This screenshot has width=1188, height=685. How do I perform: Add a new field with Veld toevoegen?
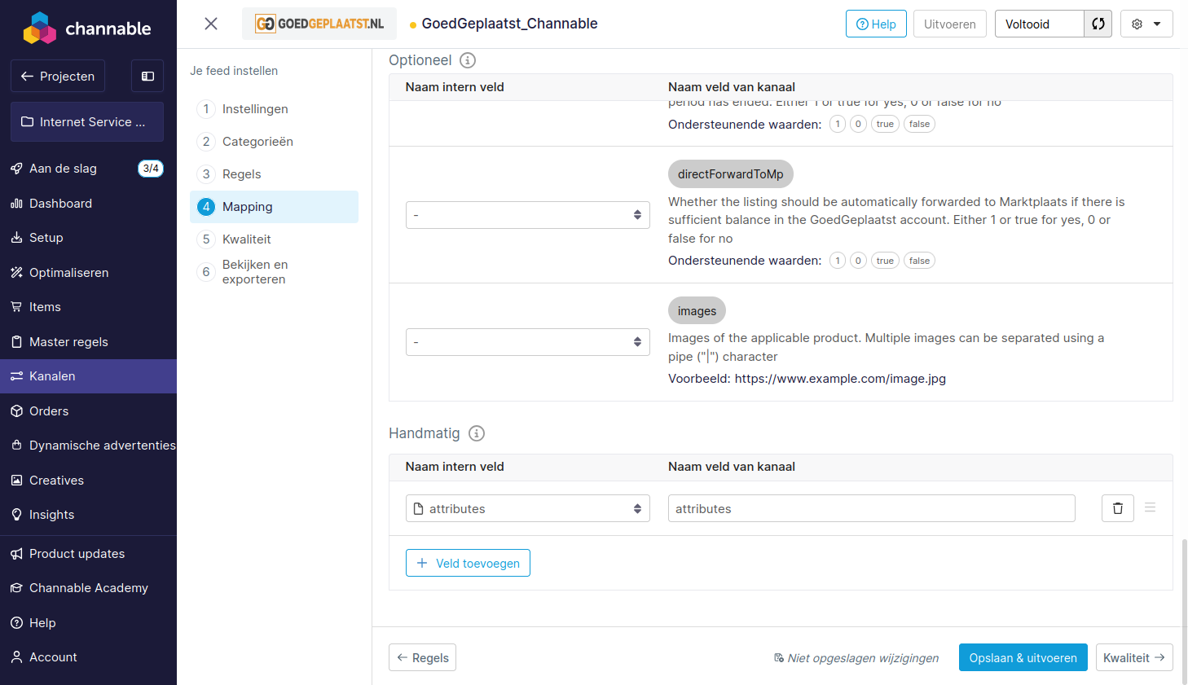468,562
